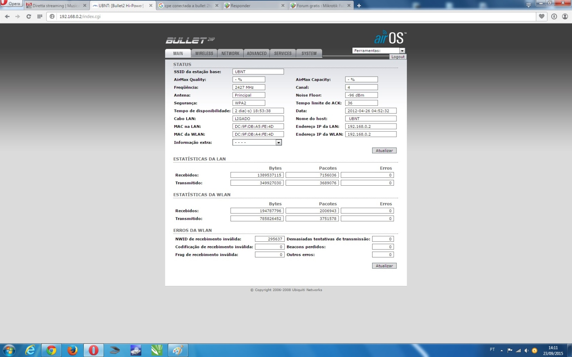This screenshot has height=357, width=572.
Task: Go back with the browser back arrow
Action: tap(7, 16)
